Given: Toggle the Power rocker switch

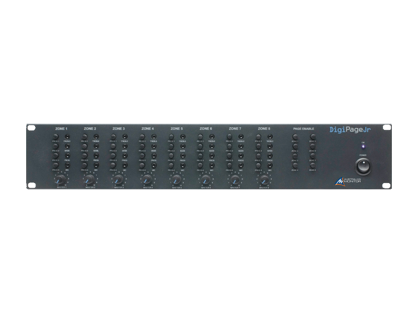Looking at the screenshot, I should tap(363, 166).
